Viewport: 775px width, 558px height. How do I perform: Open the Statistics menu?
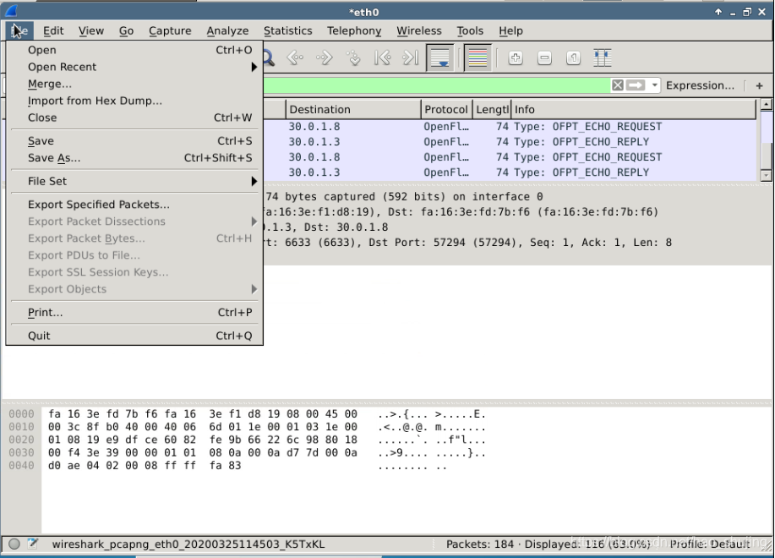pos(287,30)
